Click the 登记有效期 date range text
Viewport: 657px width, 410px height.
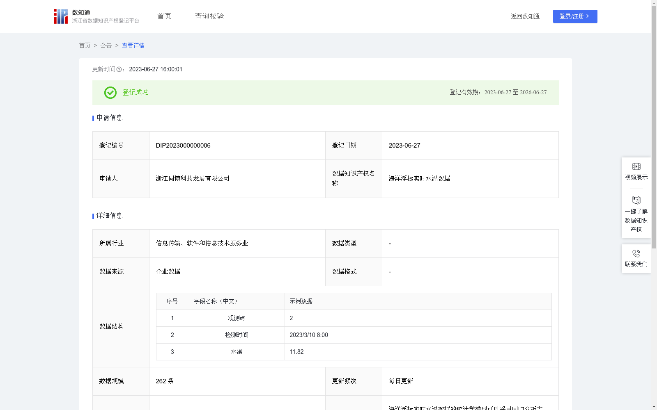pyautogui.click(x=498, y=93)
